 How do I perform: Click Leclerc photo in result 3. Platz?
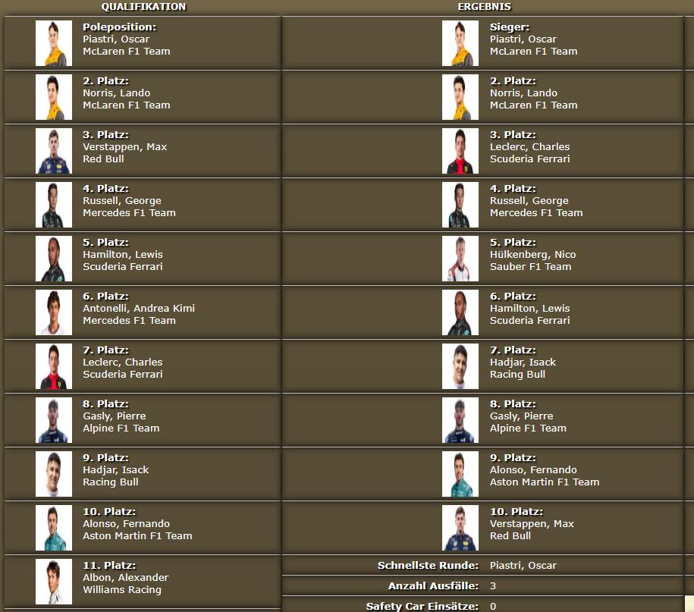coord(460,151)
